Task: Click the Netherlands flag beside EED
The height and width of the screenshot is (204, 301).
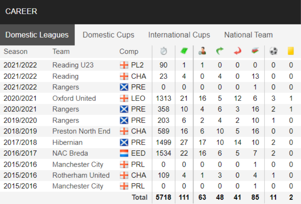Action: point(124,153)
